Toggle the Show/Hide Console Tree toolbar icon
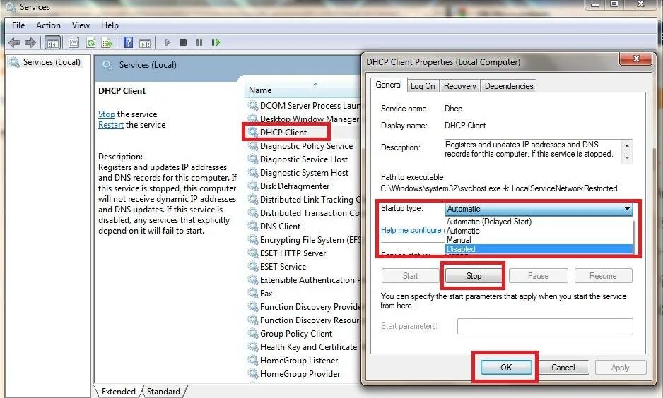663x398 pixels. point(53,42)
